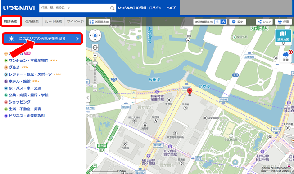Collapse the zoom slider with the up arrow
Viewport: 294px width, 174px height.
coord(95,91)
